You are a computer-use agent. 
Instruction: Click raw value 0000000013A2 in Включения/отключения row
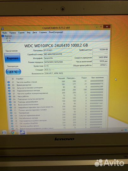96,103
